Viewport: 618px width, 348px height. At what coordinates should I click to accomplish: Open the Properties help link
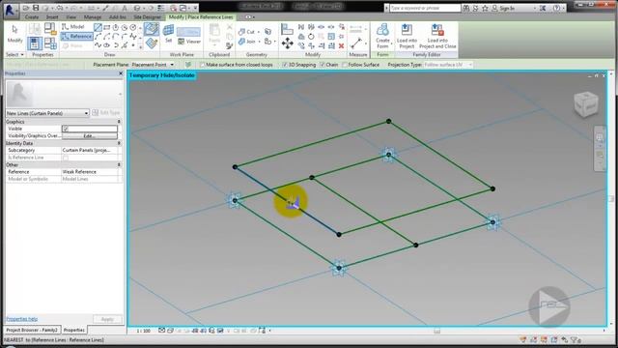click(21, 319)
